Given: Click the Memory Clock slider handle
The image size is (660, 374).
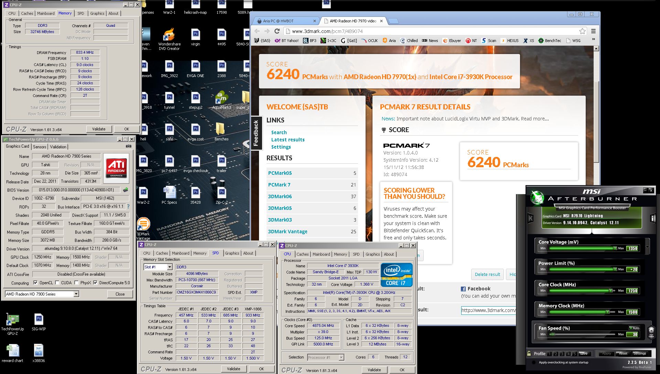Looking at the screenshot, I should point(608,312).
